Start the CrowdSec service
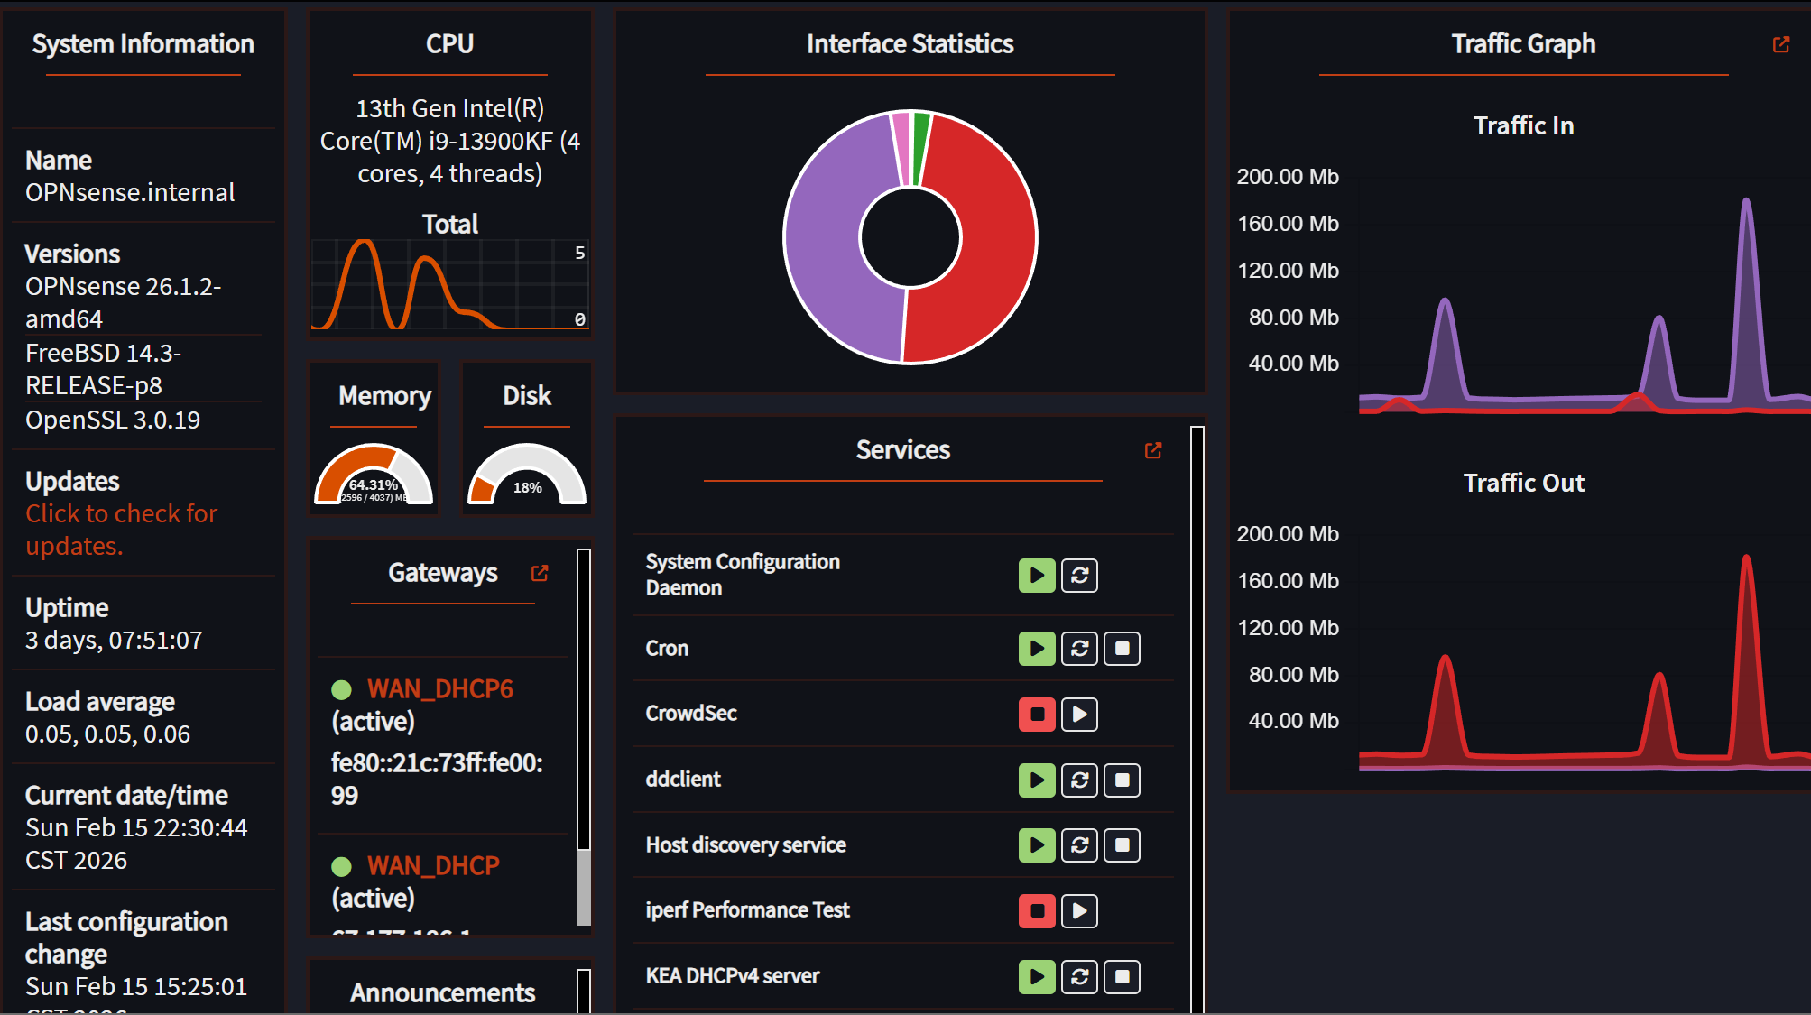This screenshot has height=1015, width=1811. coord(1080,714)
